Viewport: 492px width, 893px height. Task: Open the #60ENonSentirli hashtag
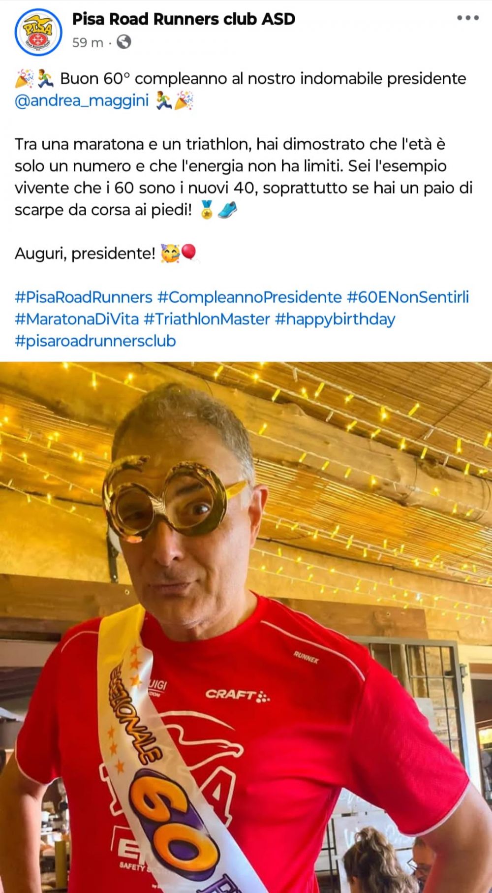[408, 297]
